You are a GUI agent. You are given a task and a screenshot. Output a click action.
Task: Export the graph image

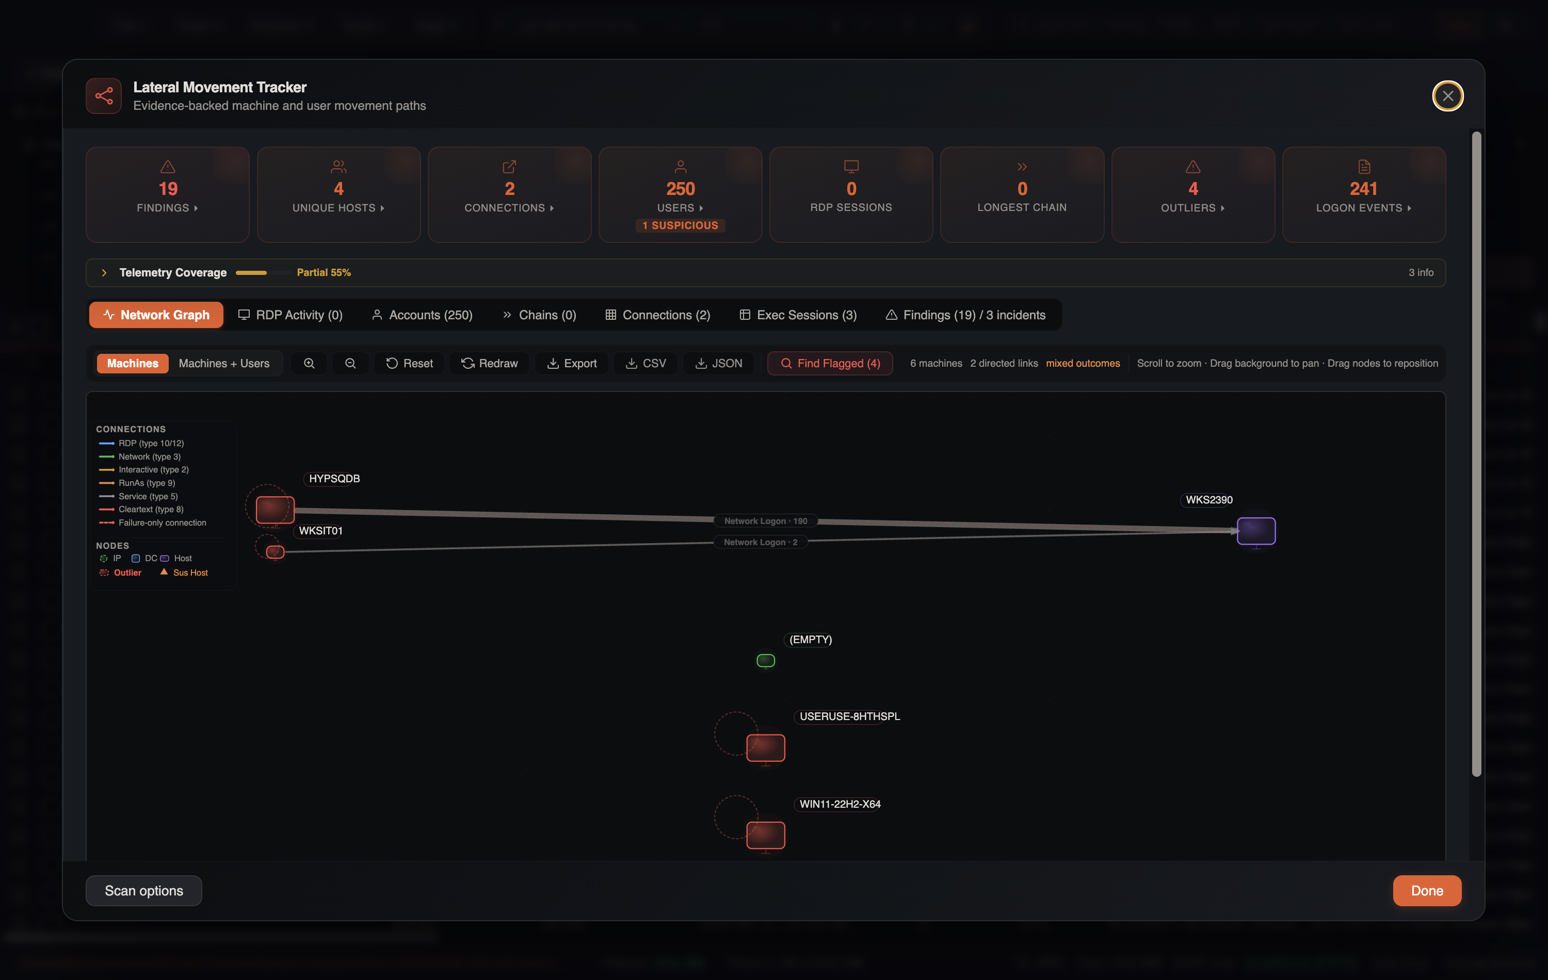point(572,363)
